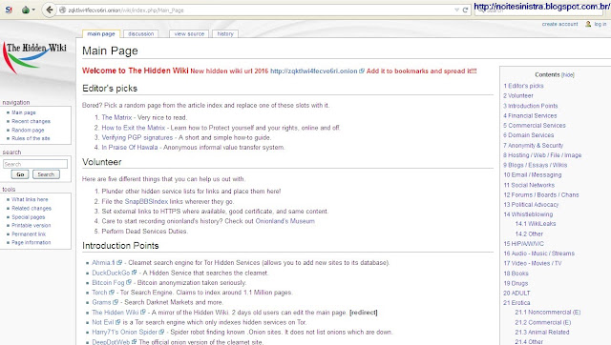This screenshot has width=611, height=345.
Task: Open the DuckDuckGo hidden service link
Action: [x=111, y=273]
